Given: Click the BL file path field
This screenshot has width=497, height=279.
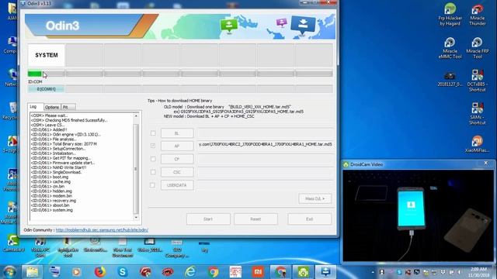Looking at the screenshot, I should point(266,133).
